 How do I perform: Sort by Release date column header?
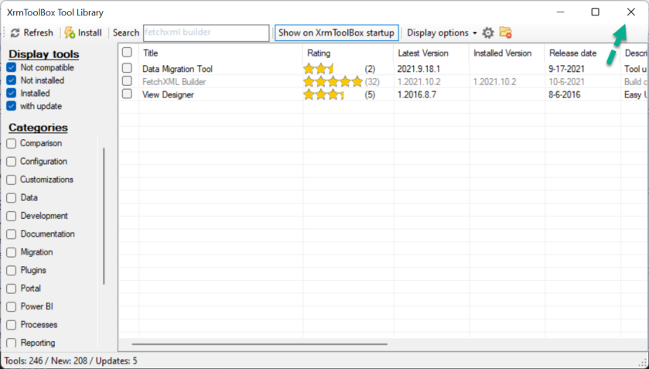pyautogui.click(x=582, y=53)
